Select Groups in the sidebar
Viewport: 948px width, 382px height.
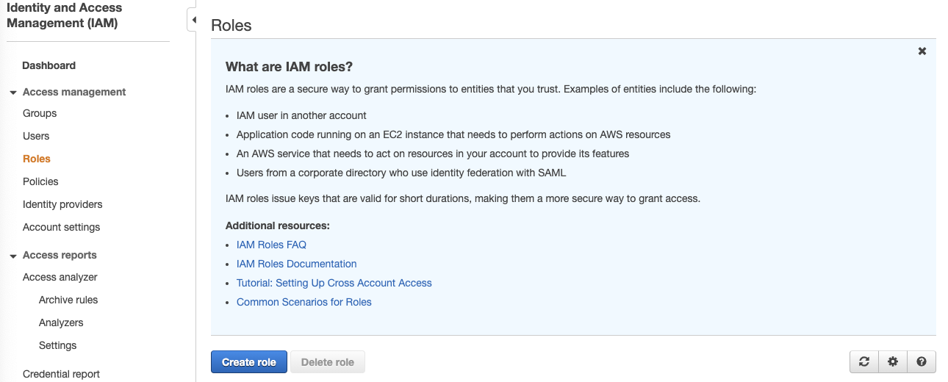tap(40, 113)
